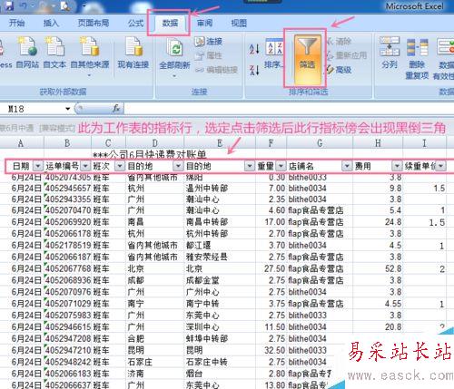Viewport: 454px width, 389px height.
Task: Open the 续重单价 column filter dropdown
Action: 440,166
